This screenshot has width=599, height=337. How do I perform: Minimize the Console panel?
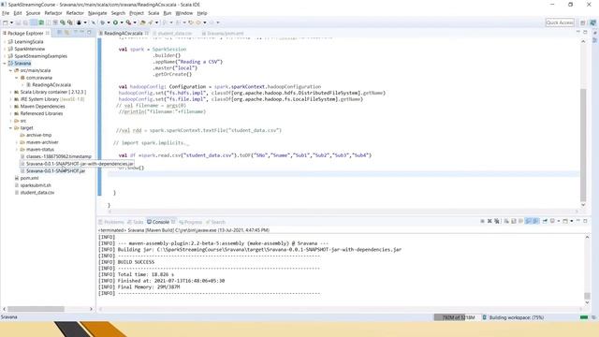click(x=578, y=221)
